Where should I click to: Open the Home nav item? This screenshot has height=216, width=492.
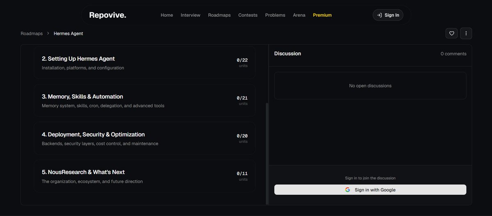[167, 15]
